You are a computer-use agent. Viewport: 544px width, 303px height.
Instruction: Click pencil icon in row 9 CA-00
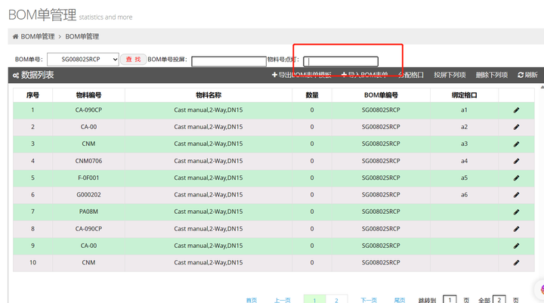[x=516, y=246]
